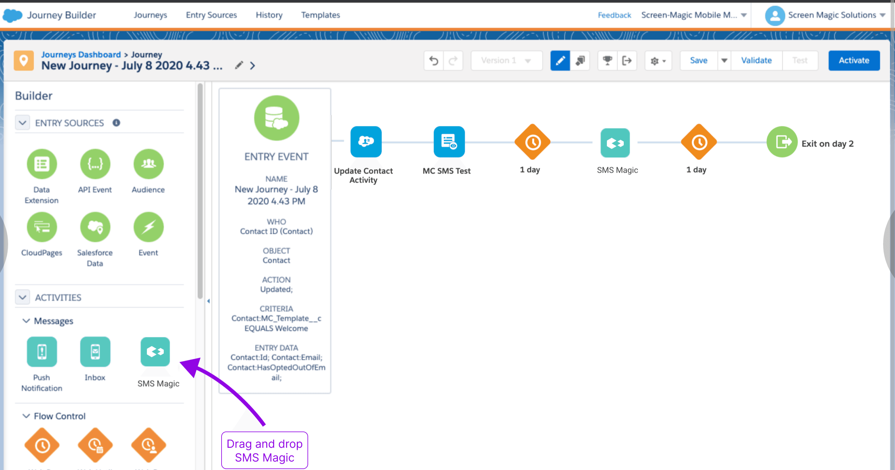Click the Builder panel vertical scrollbar
The image size is (895, 470).
pos(200,191)
